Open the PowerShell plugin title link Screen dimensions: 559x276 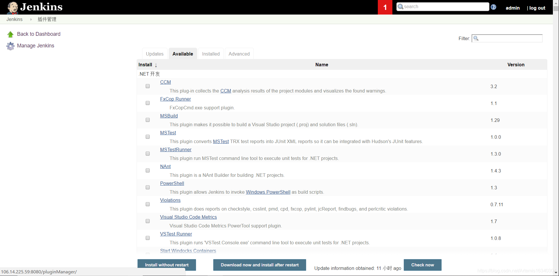click(172, 184)
